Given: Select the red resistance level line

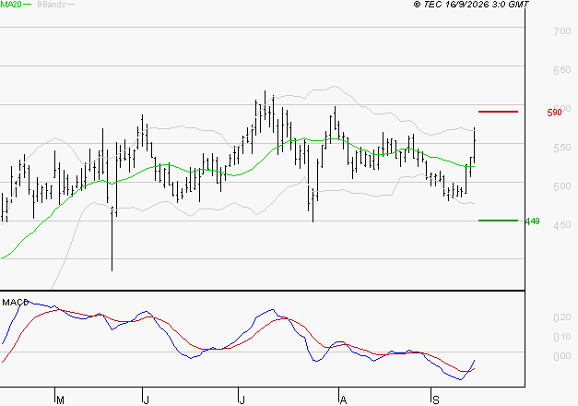Looking at the screenshot, I should pyautogui.click(x=498, y=112).
